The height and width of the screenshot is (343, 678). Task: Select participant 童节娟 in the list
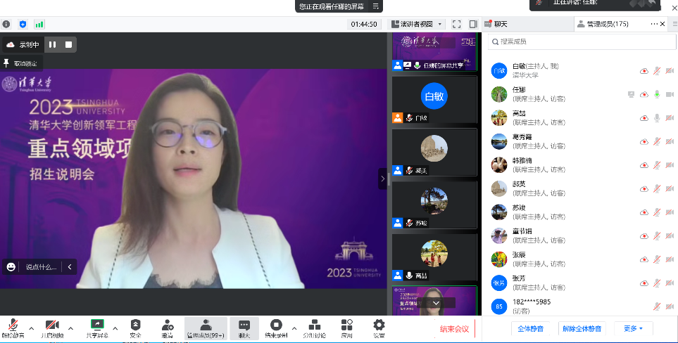coord(582,235)
